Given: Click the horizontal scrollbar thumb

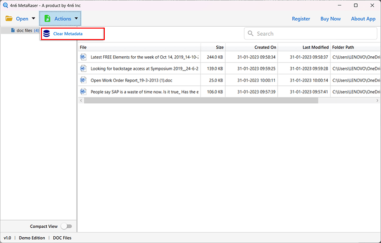Looking at the screenshot, I should [201, 101].
